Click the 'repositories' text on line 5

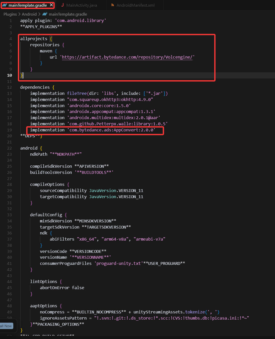click(x=45, y=45)
